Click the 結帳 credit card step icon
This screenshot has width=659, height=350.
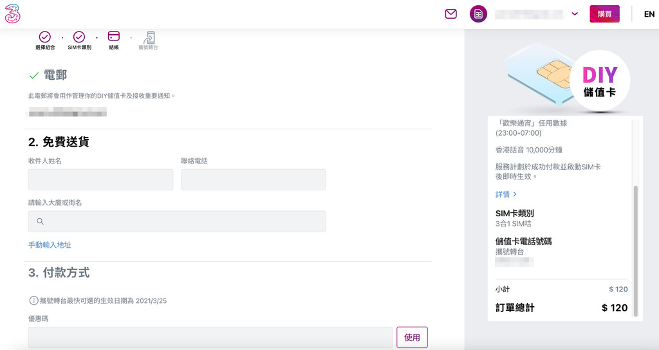point(114,36)
